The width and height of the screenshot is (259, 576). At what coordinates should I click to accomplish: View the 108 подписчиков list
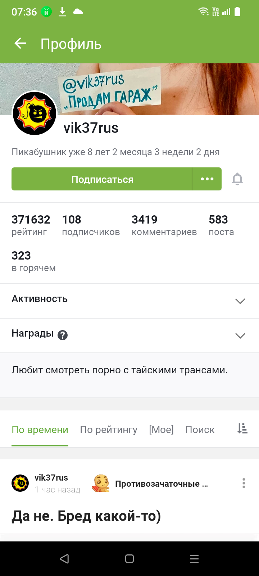click(x=91, y=225)
